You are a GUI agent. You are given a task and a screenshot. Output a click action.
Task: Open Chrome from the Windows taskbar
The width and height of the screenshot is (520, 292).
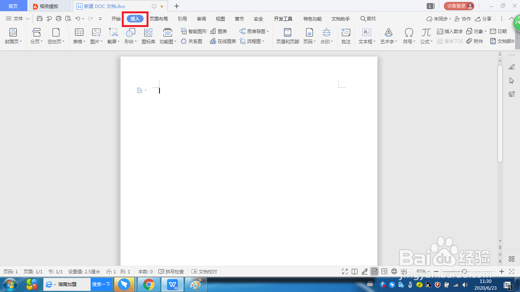click(149, 284)
